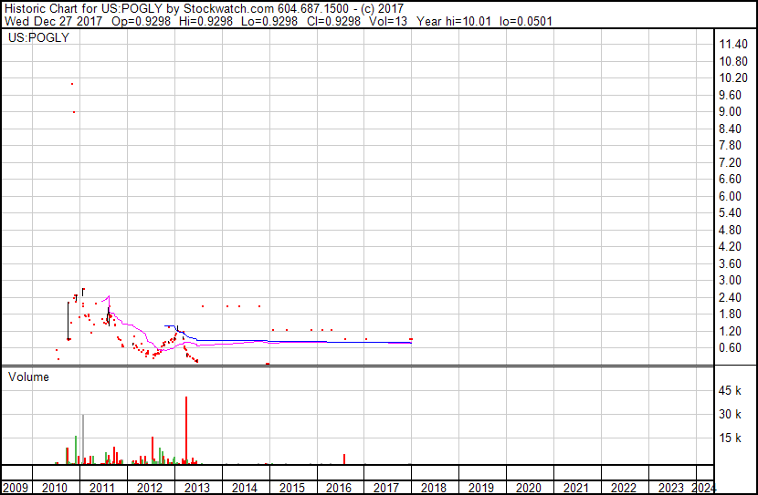This screenshot has width=758, height=495.
Task: Click the red volume bar in 2016
Action: (x=344, y=459)
